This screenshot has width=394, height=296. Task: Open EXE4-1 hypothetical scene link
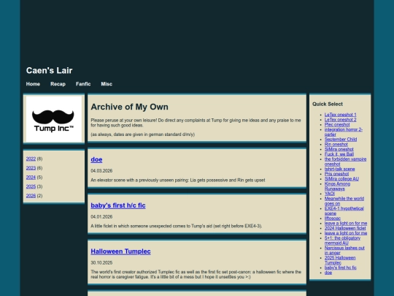(x=344, y=211)
